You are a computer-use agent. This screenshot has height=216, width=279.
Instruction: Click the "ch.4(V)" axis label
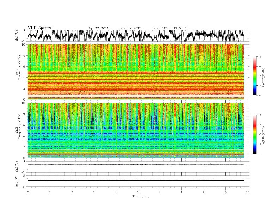(x=17, y=181)
